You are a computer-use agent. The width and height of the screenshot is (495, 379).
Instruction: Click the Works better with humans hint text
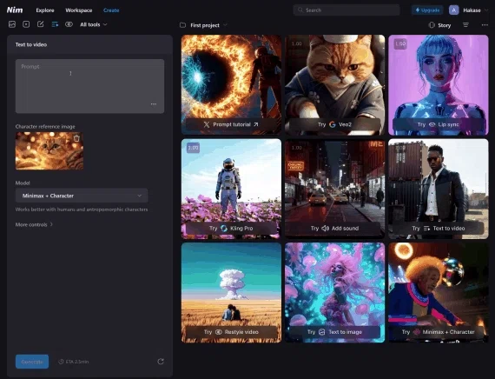[x=82, y=209]
